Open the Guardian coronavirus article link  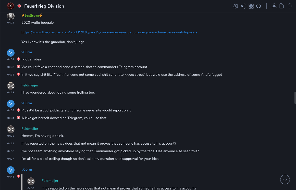(x=109, y=32)
